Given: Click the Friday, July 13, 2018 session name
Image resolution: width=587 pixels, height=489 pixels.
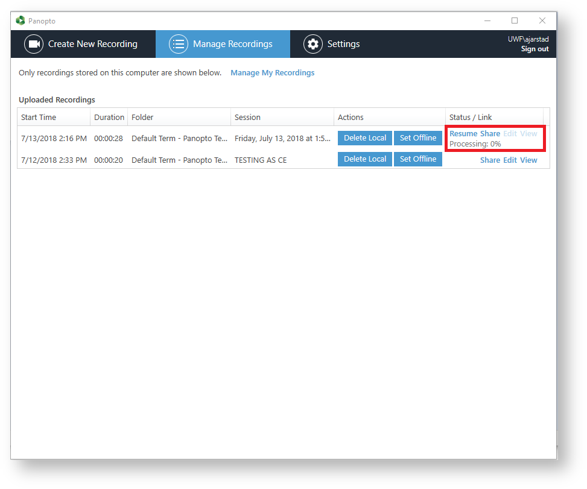Looking at the screenshot, I should click(x=283, y=139).
